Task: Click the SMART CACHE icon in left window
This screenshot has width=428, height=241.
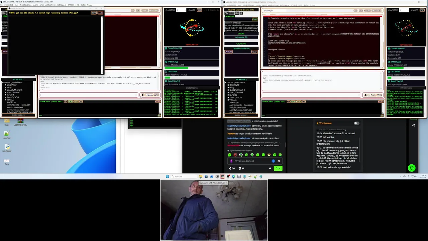Action: click(x=166, y=81)
